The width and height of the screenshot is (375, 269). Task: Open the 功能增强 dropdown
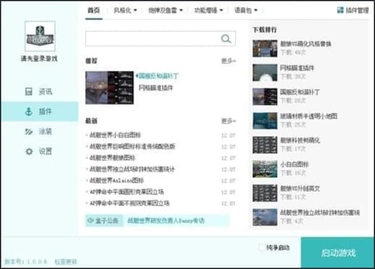point(210,10)
